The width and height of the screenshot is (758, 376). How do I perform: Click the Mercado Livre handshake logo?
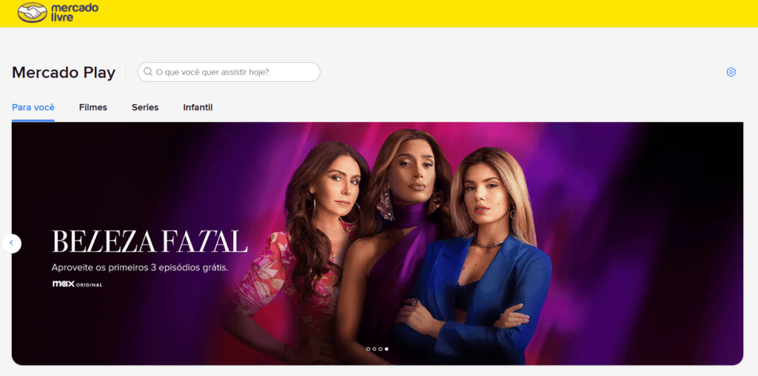33,13
